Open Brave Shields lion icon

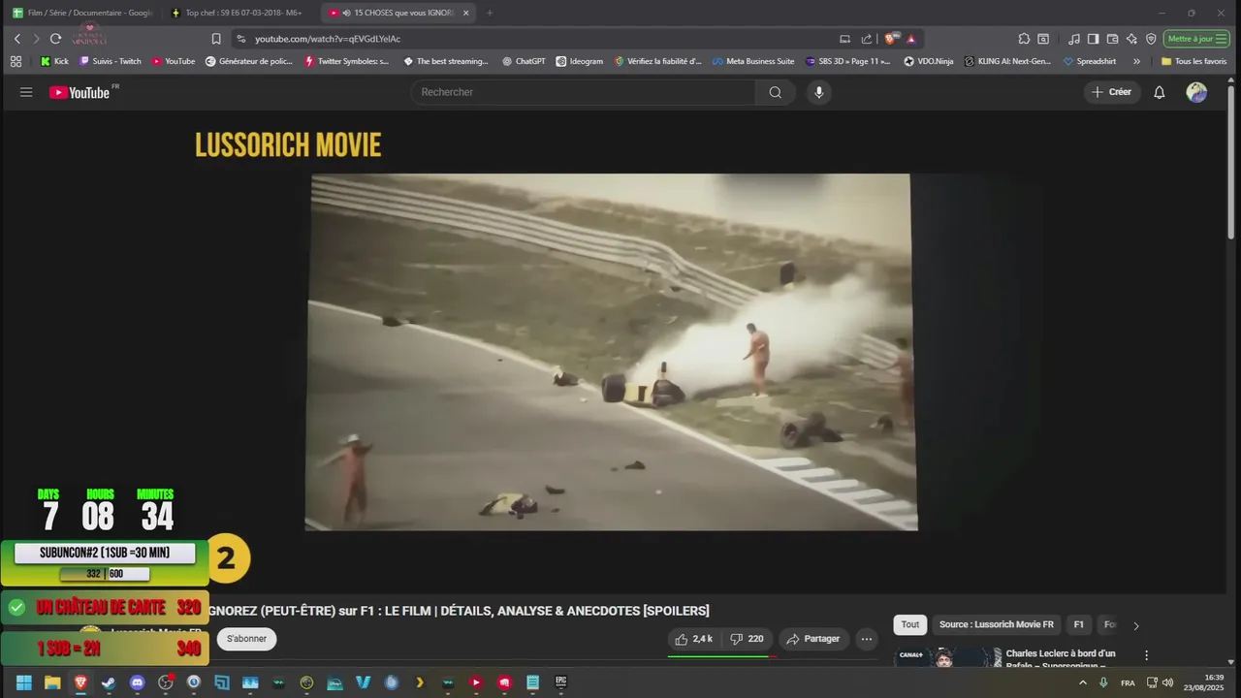click(892, 39)
